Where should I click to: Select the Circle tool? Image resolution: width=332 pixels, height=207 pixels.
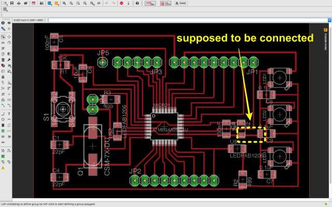3,120
